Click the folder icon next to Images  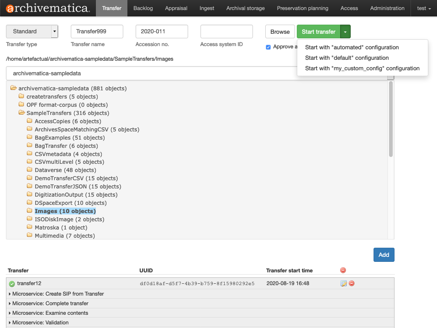[x=29, y=211]
